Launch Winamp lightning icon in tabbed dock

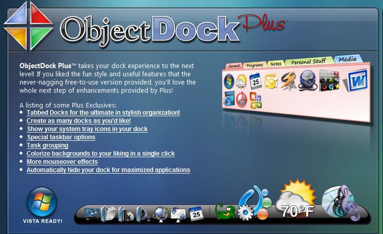[x=288, y=81]
